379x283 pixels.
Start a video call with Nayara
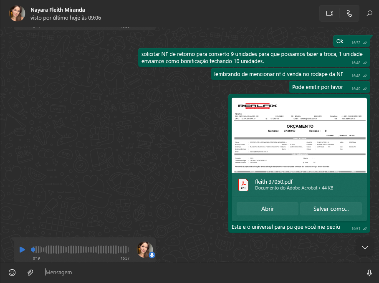point(329,13)
